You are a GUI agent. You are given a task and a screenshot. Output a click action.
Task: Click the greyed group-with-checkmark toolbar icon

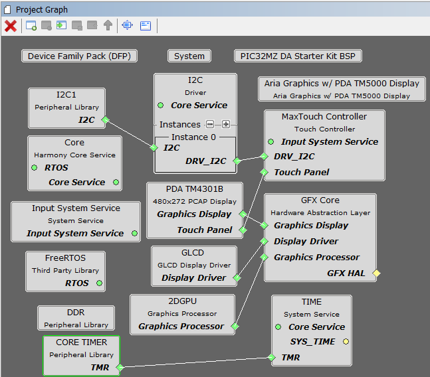[77, 26]
